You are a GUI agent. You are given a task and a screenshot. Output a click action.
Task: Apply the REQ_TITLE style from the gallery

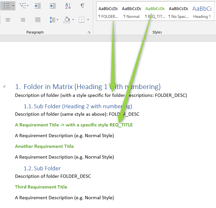click(x=155, y=12)
